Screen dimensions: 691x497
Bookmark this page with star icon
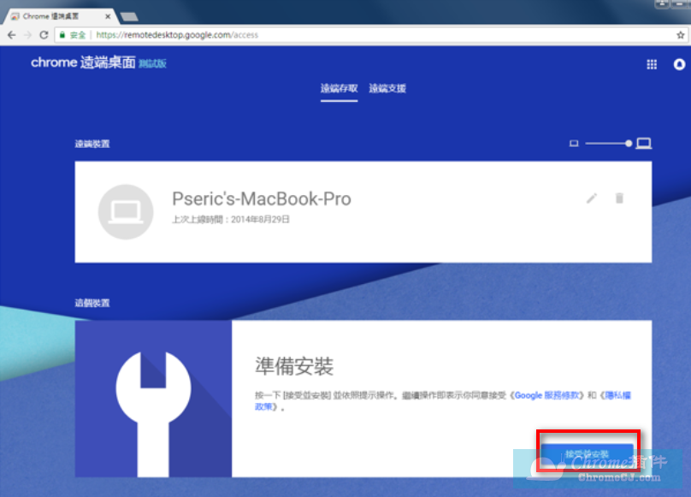tap(681, 35)
